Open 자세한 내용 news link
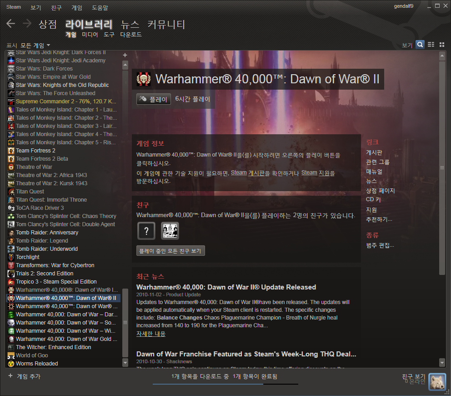 [151, 334]
